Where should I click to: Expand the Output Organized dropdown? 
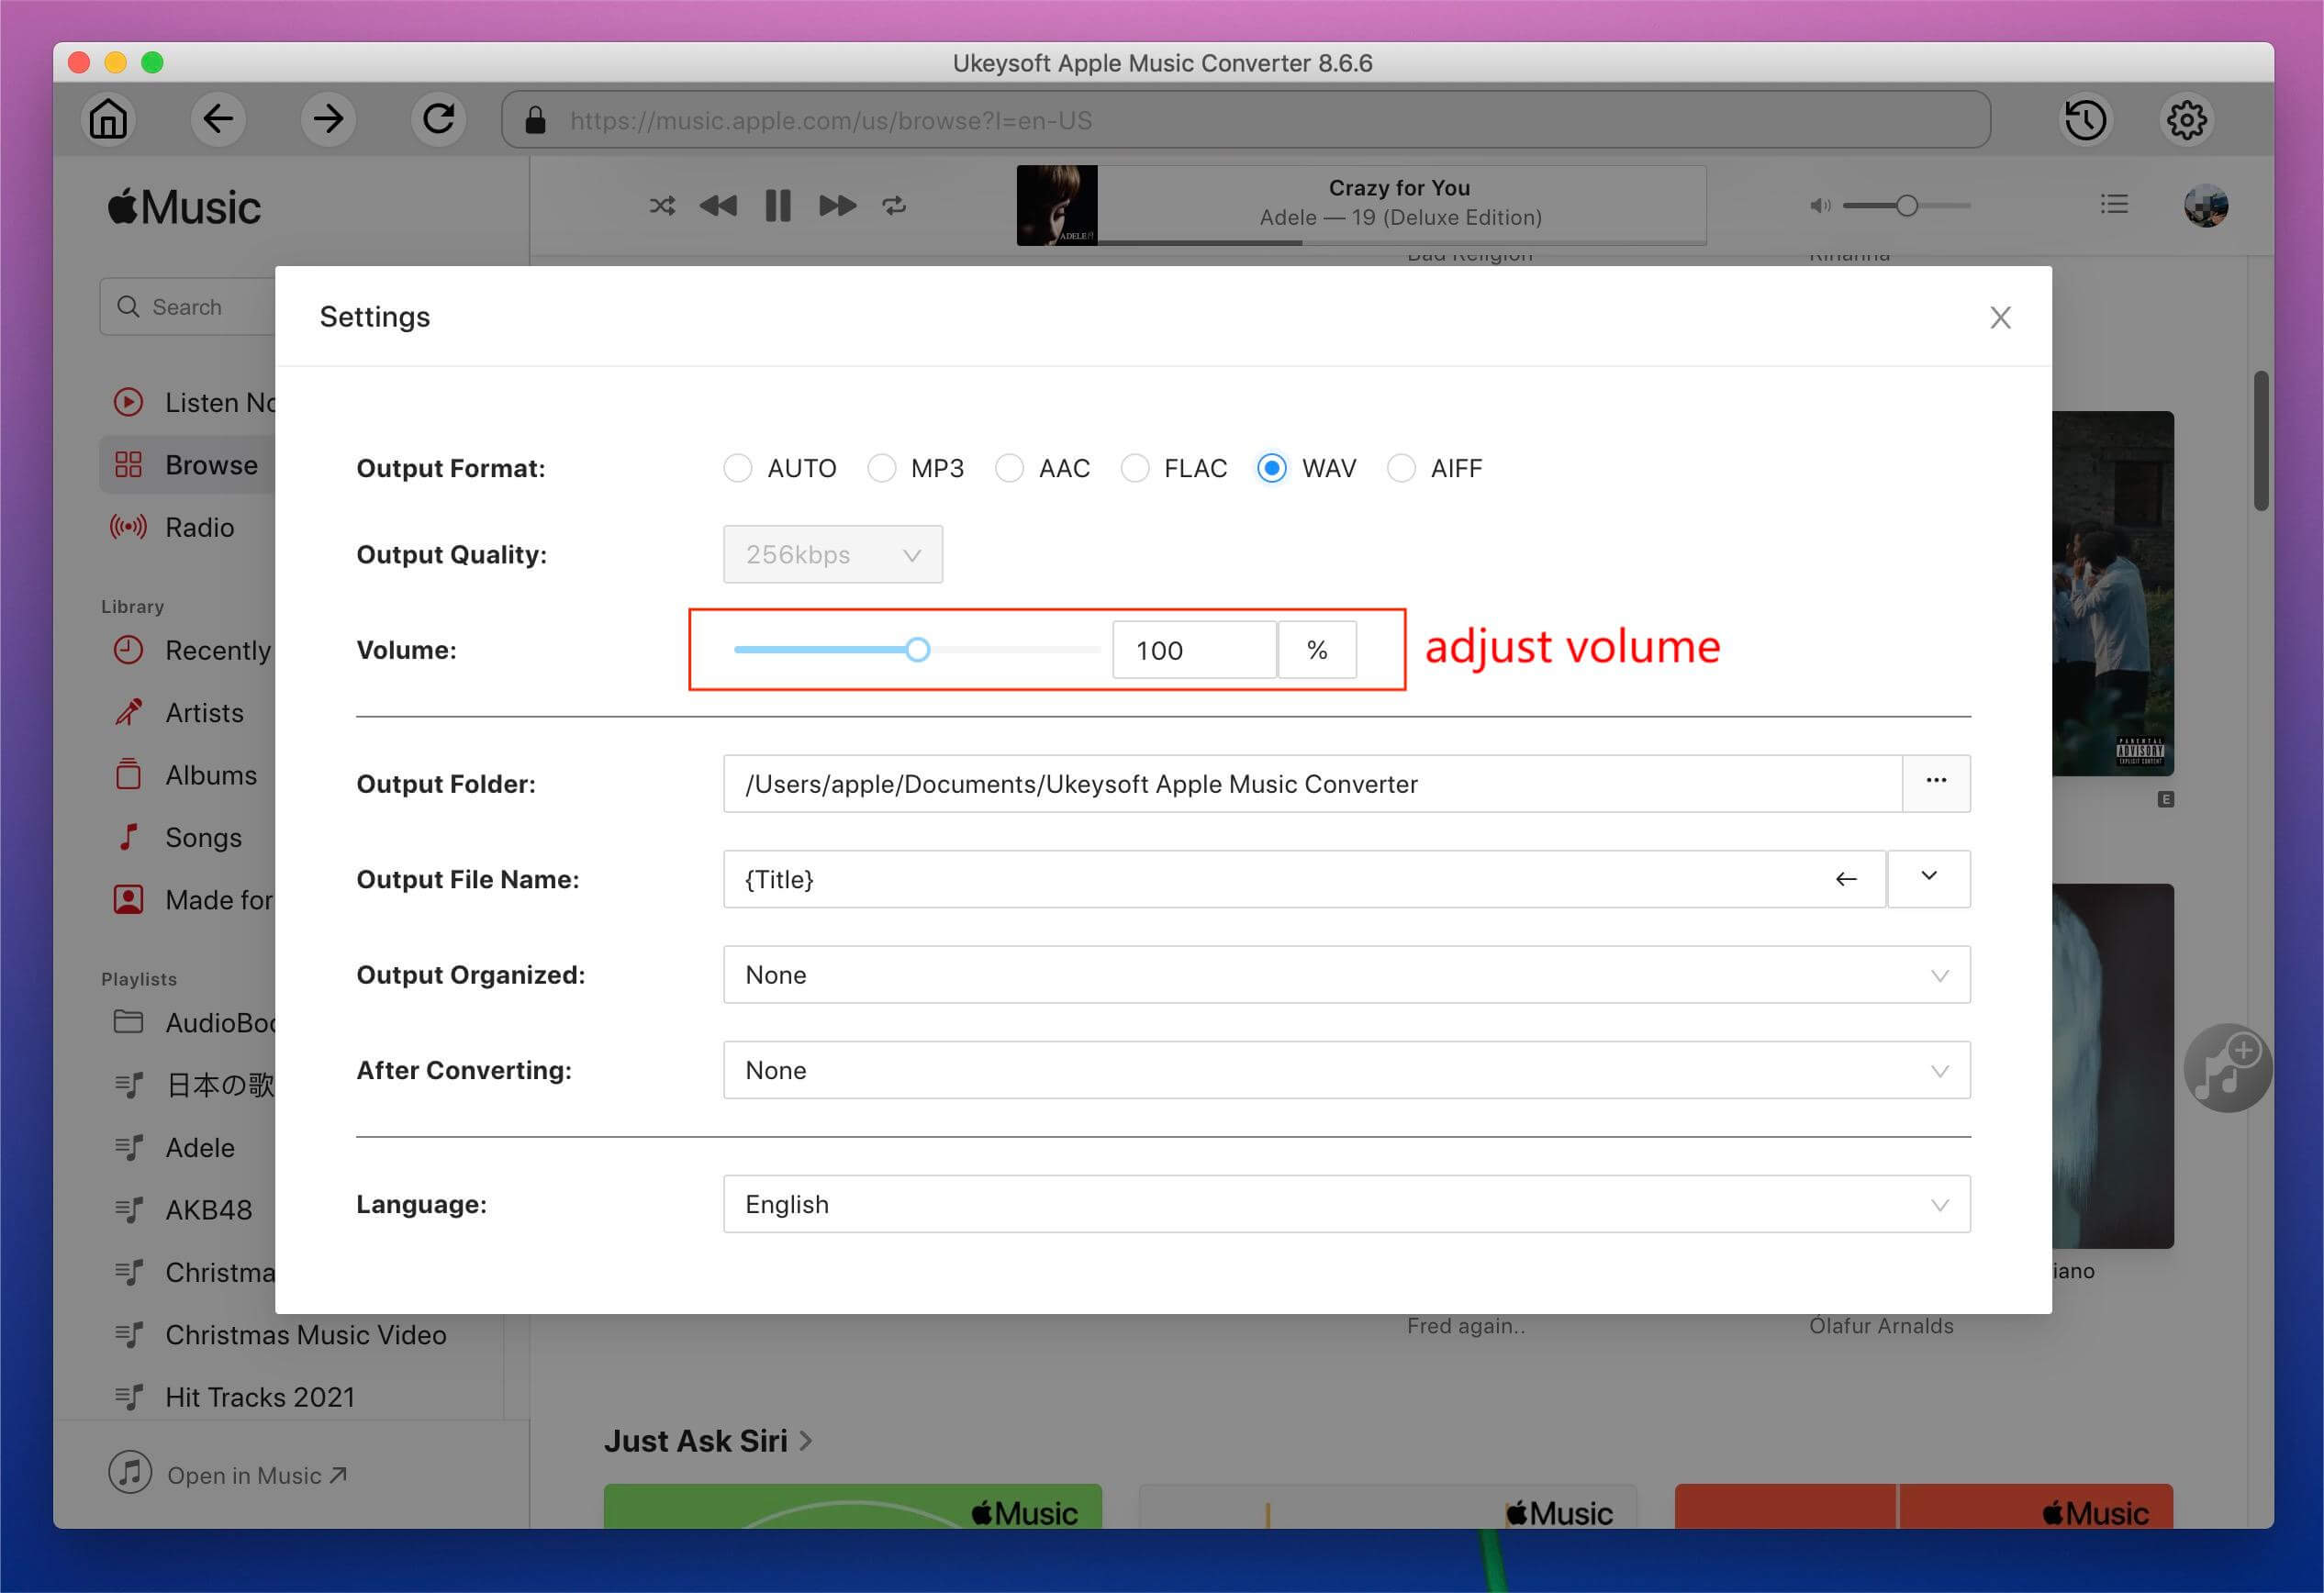pos(1938,973)
